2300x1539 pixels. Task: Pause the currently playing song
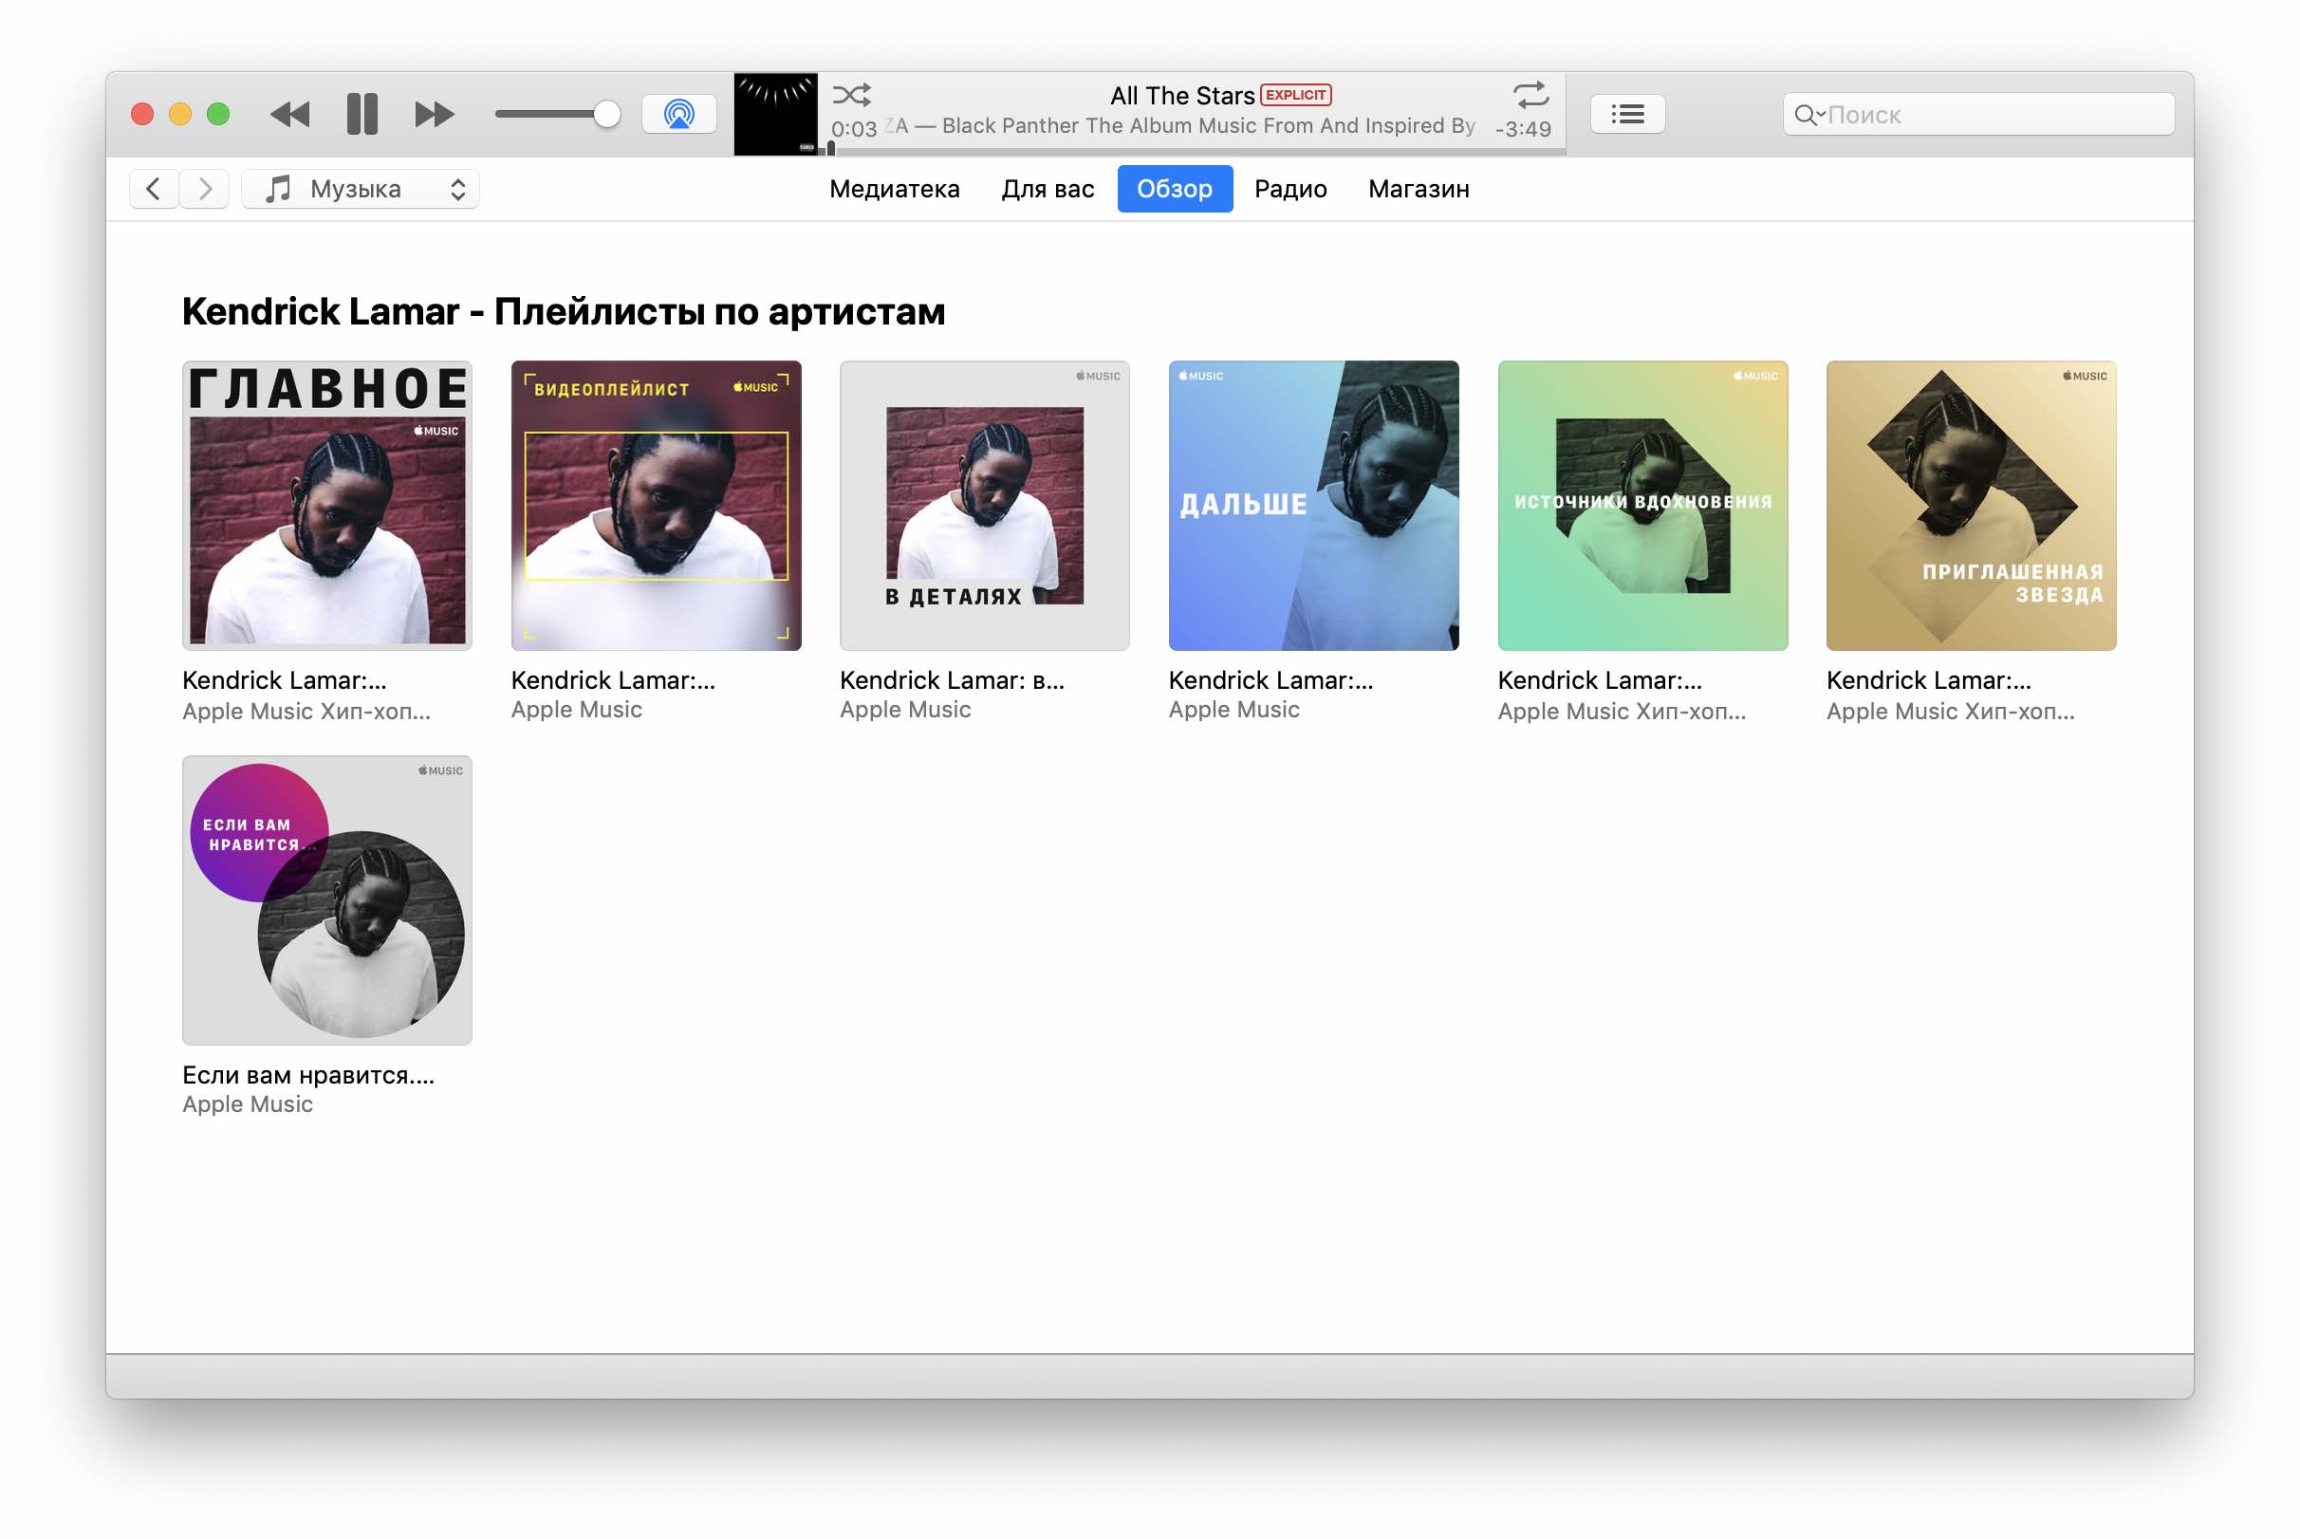tap(362, 114)
